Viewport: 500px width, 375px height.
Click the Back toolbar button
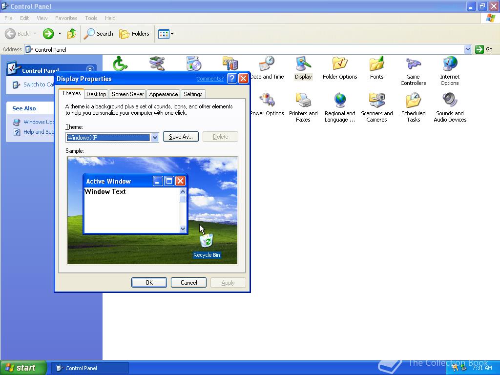(17, 34)
